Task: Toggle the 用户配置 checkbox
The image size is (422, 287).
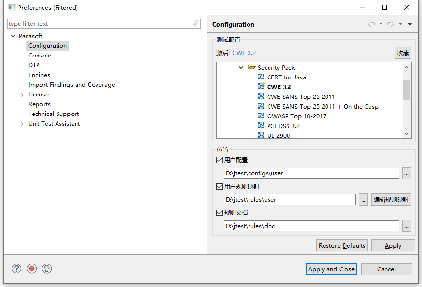Action: coord(220,160)
